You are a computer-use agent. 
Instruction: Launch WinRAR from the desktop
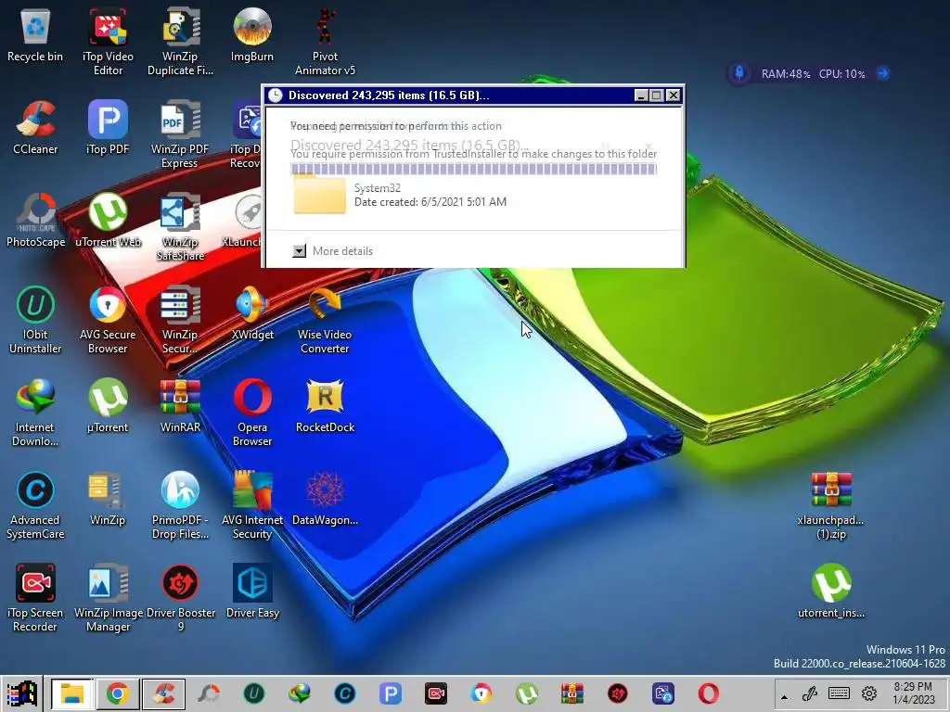click(x=180, y=406)
